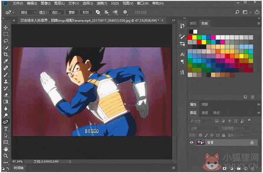
Task: Select the Healing Brush tool
Action: pos(6,68)
